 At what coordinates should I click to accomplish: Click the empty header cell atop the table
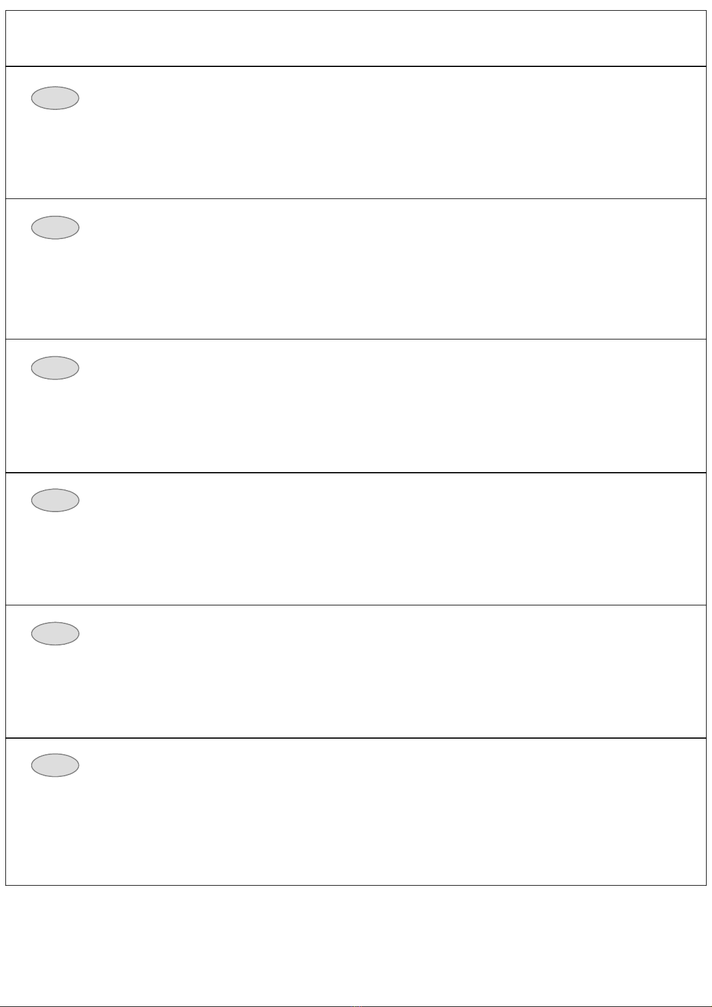point(356,38)
